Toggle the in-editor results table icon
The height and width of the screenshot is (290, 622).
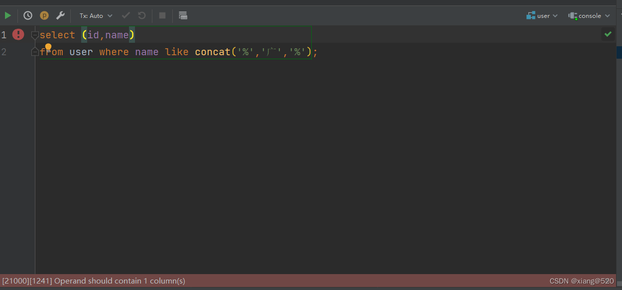183,15
